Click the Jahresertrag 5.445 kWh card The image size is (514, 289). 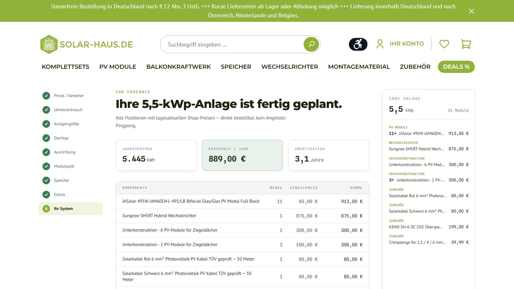(x=156, y=155)
